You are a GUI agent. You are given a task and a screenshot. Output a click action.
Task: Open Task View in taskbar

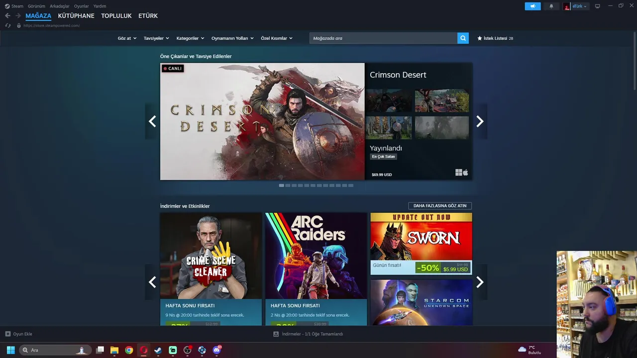point(100,350)
